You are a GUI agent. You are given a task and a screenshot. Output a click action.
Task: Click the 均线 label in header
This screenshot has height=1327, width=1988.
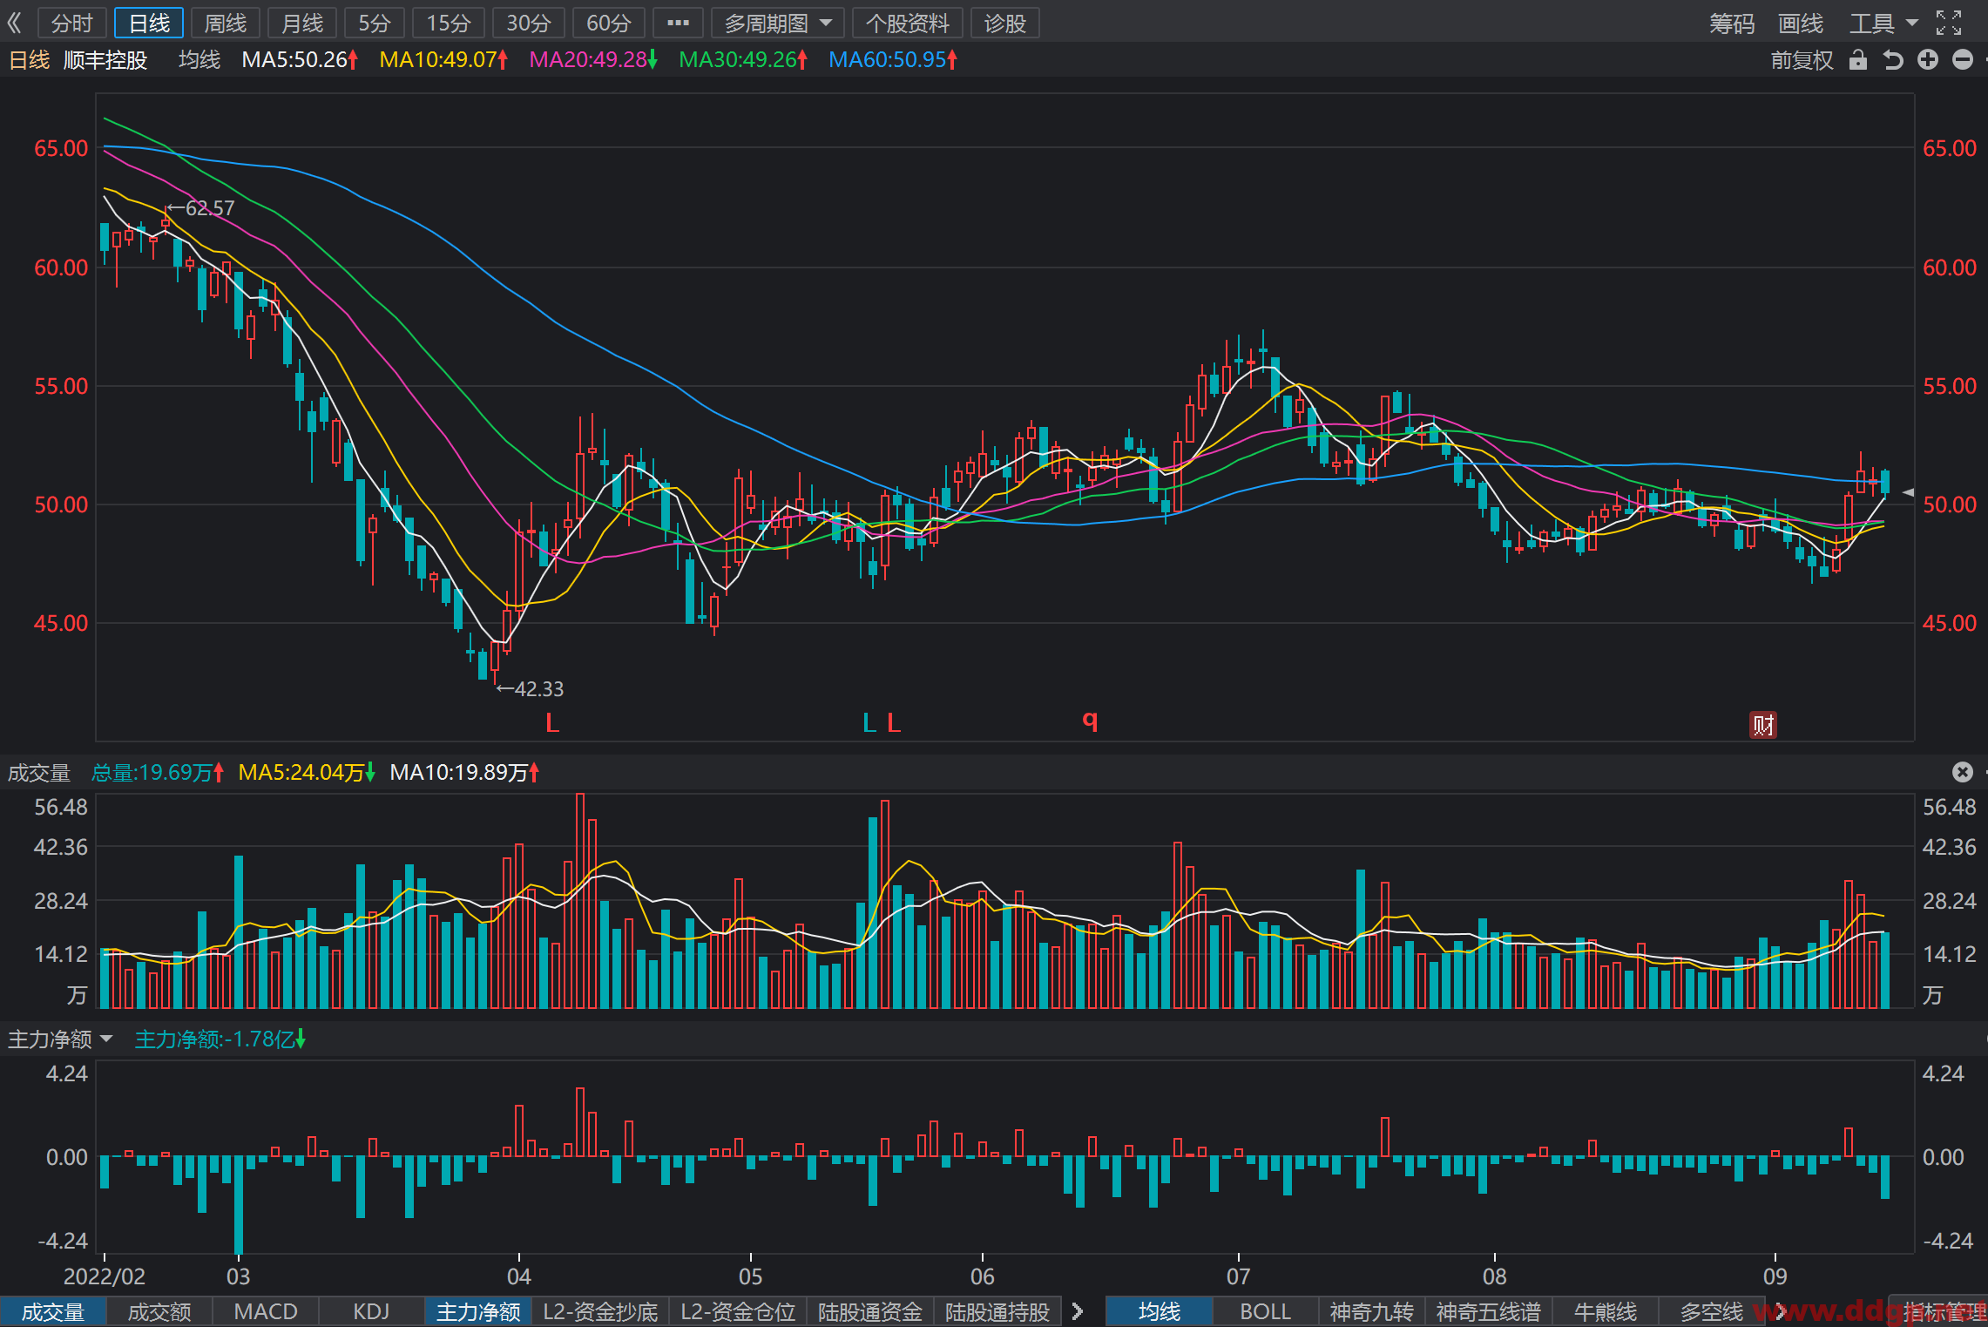tap(199, 59)
